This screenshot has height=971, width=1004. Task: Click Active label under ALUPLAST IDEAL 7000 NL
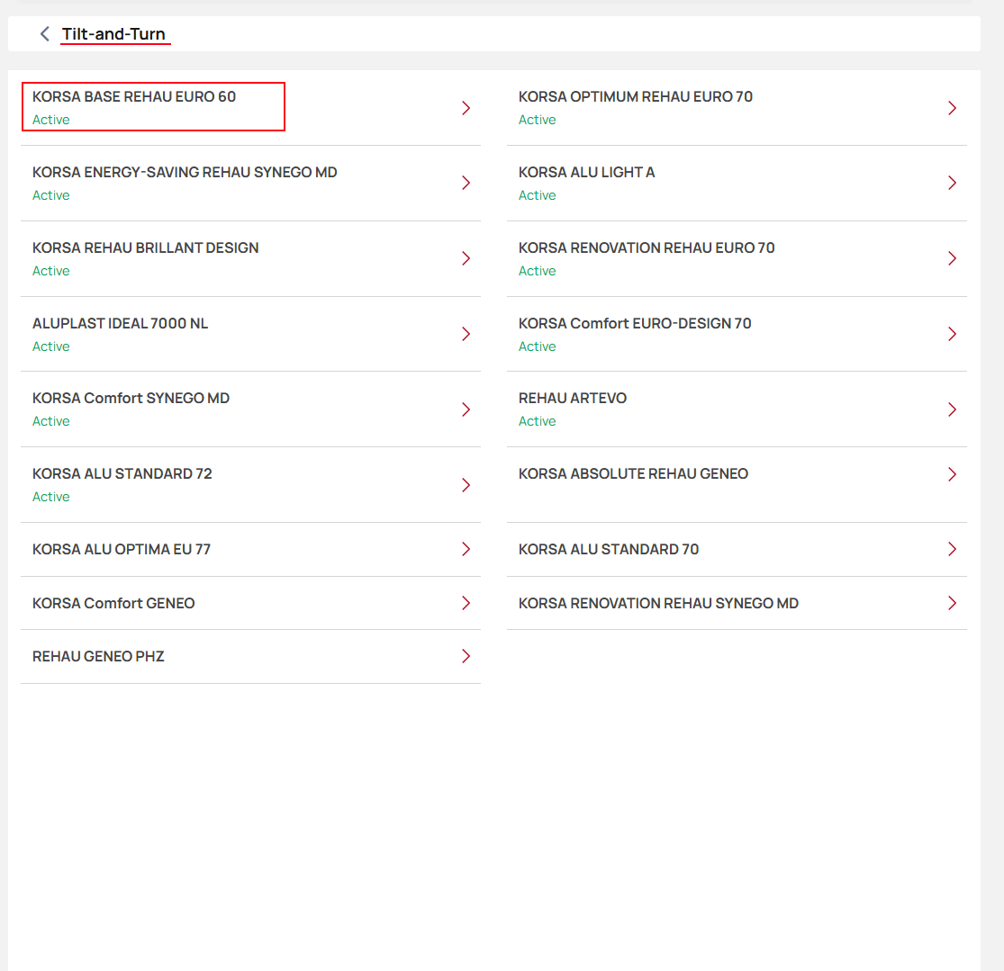point(51,346)
